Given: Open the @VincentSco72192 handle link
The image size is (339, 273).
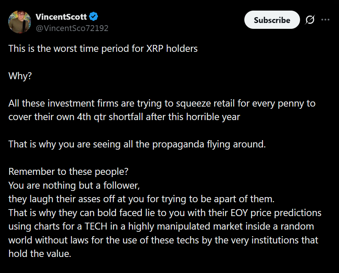Looking at the screenshot, I should click(72, 28).
